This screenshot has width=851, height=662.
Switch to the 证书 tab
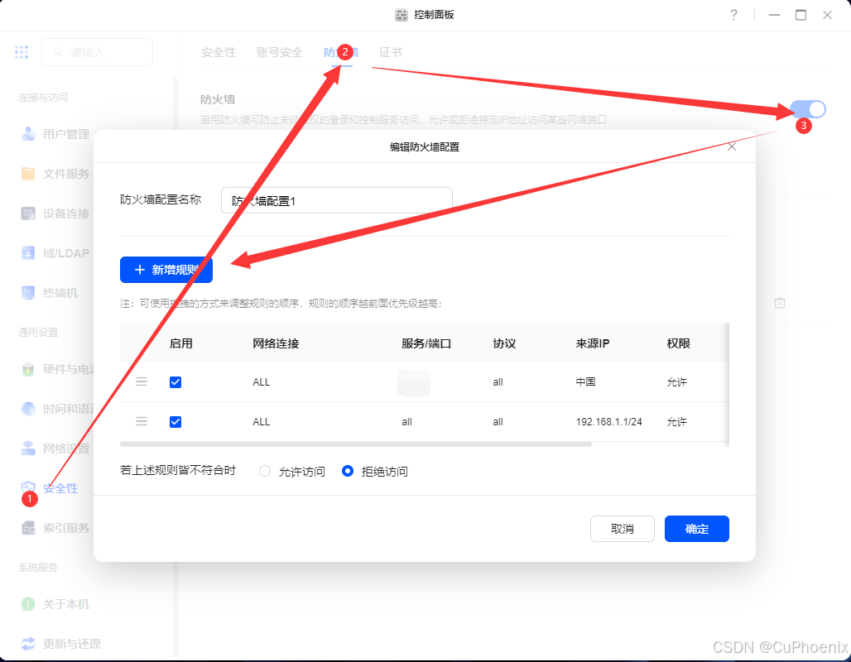392,51
